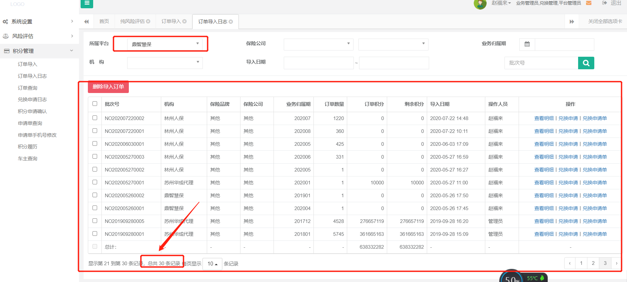Click the user avatar icon

click(480, 4)
